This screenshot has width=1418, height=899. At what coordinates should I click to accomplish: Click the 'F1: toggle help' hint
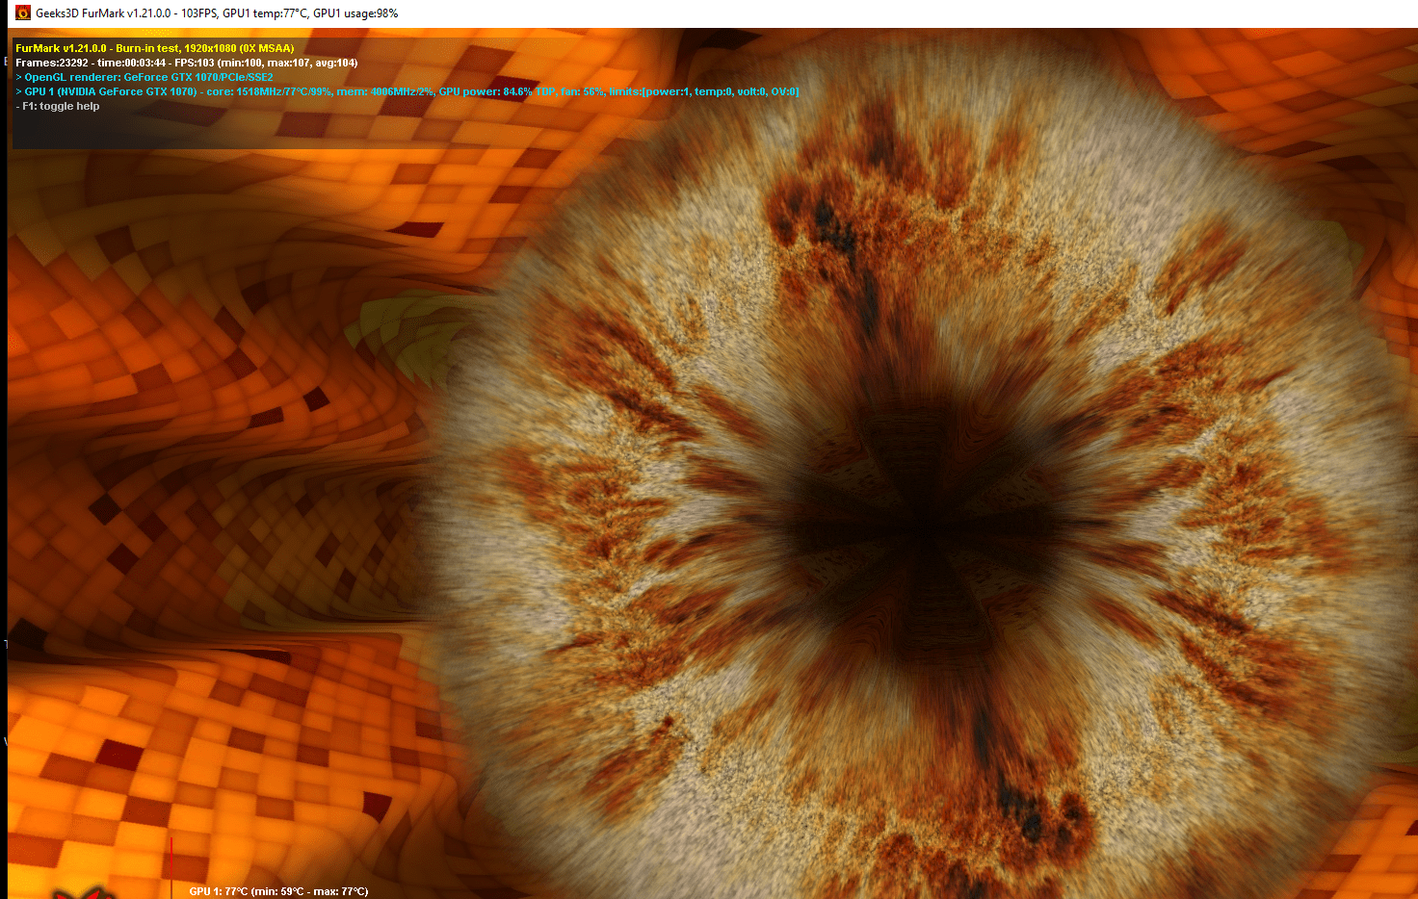click(x=58, y=106)
